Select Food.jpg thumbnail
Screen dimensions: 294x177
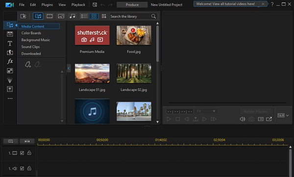[134, 35]
